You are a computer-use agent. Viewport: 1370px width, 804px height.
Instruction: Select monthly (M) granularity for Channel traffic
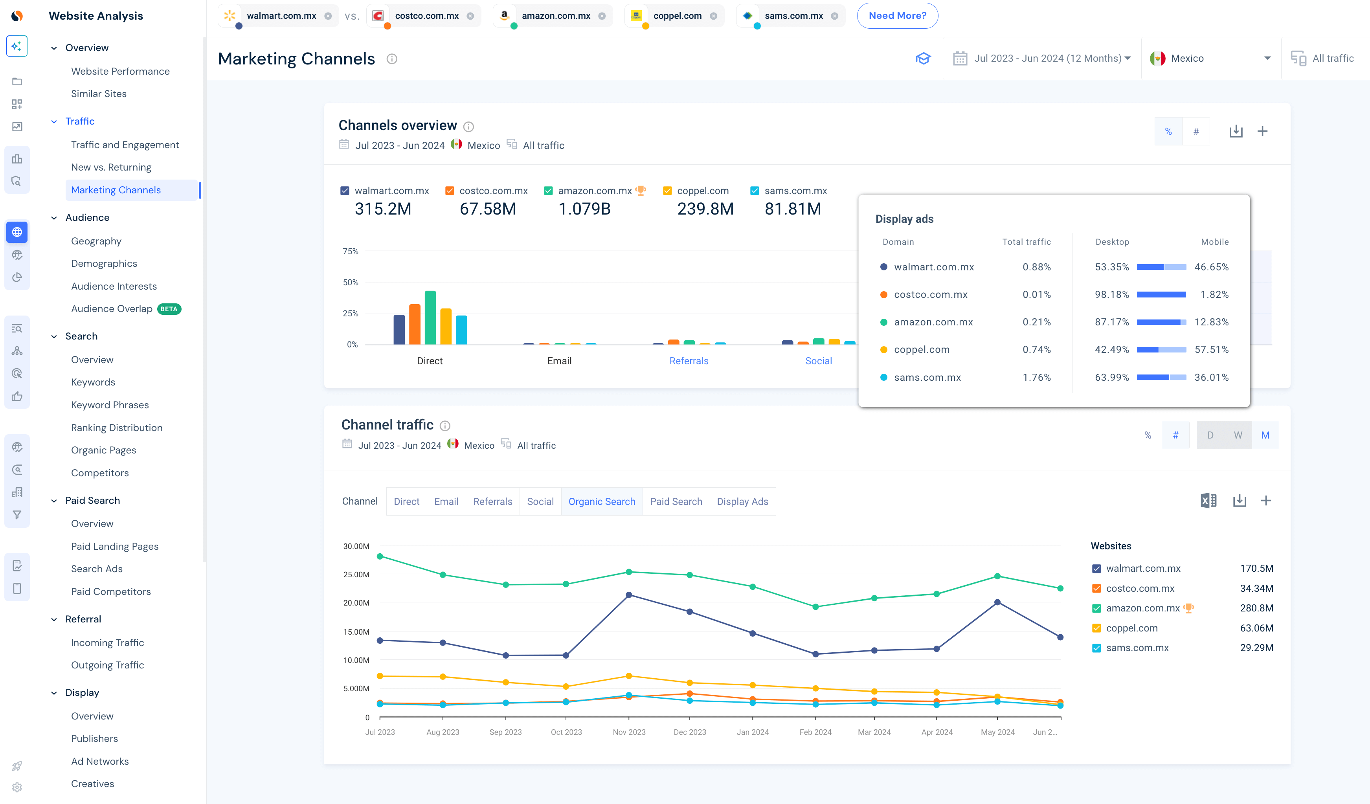click(x=1265, y=435)
